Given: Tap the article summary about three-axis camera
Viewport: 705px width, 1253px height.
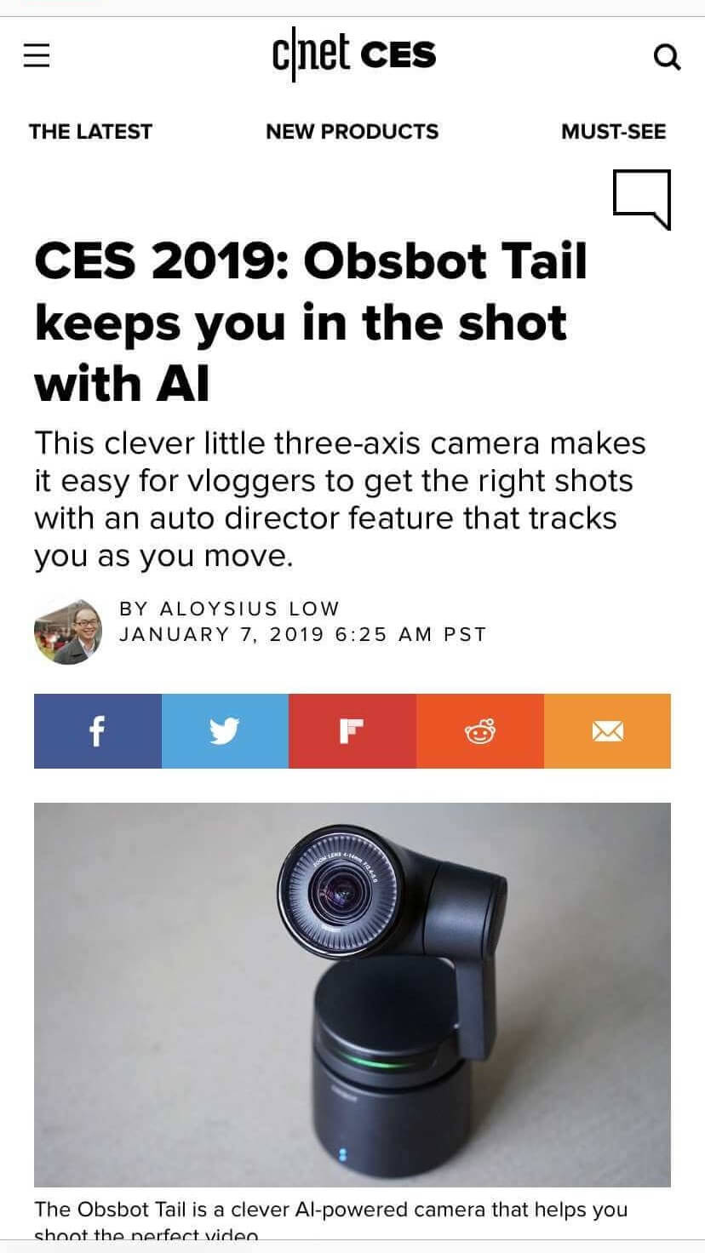Looking at the screenshot, I should click(x=341, y=500).
